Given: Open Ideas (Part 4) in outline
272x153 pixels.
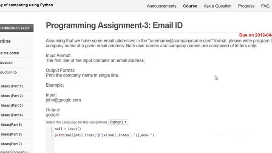Looking at the screenshot, I should (12, 115).
